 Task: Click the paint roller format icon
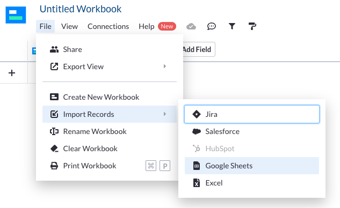click(x=252, y=26)
